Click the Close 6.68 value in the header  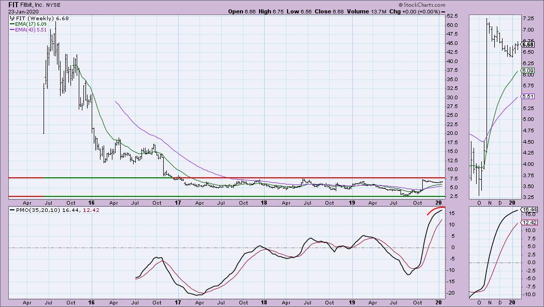tap(329, 11)
